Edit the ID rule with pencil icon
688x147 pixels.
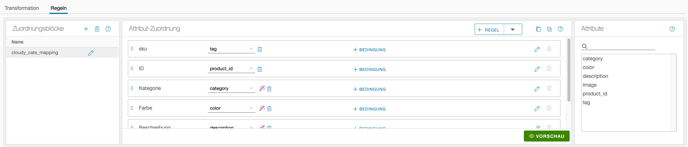(x=537, y=69)
